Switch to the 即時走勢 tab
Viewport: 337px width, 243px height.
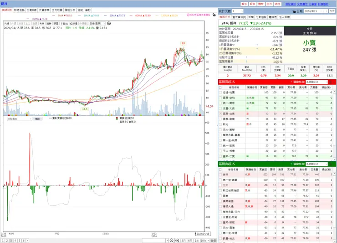(19, 10)
